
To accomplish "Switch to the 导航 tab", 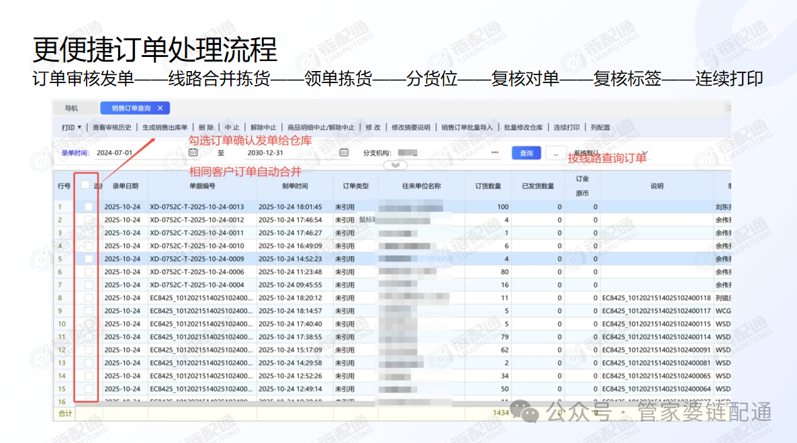I will pyautogui.click(x=71, y=108).
